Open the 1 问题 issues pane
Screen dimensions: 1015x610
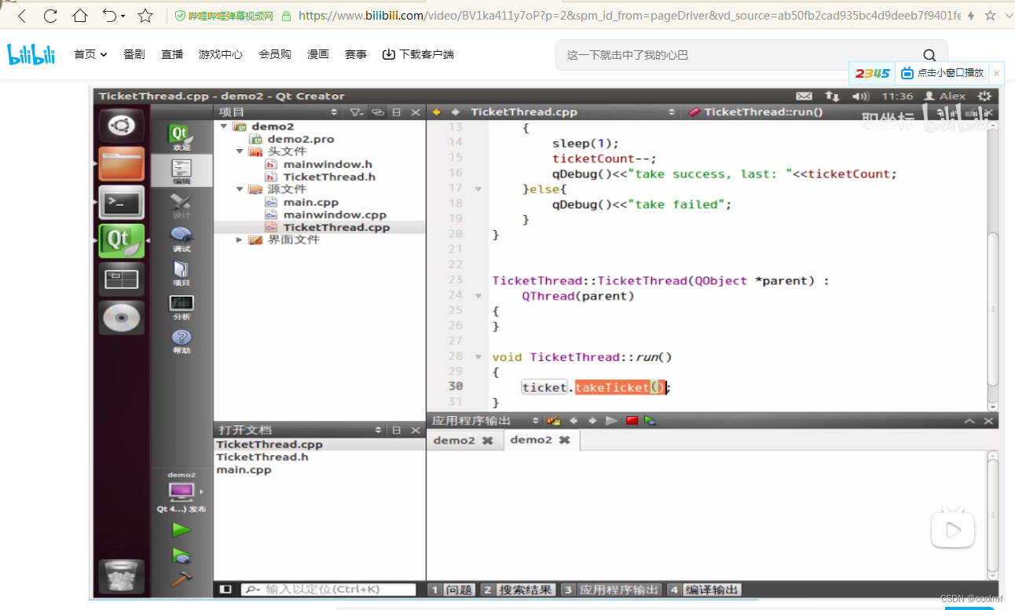tap(451, 590)
